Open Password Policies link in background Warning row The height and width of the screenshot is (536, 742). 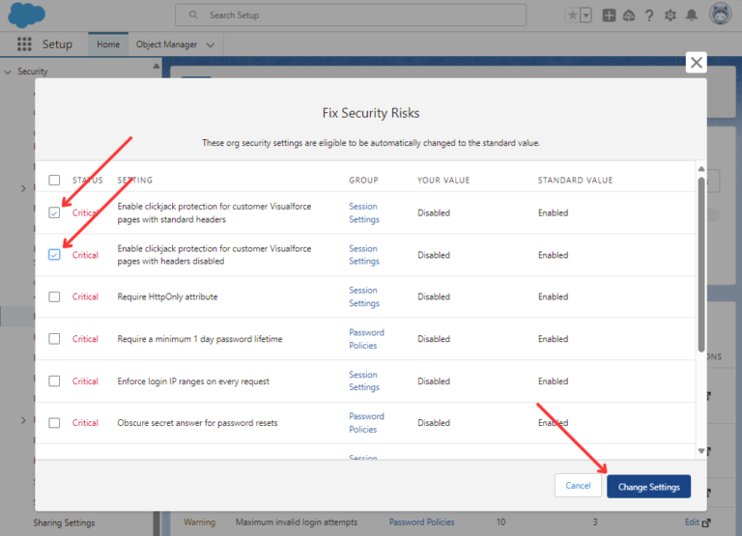coord(421,522)
